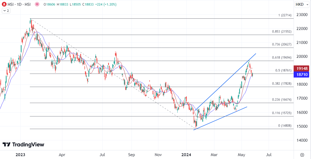Click the TradingView logo link
The width and height of the screenshot is (311, 159).
point(23,145)
